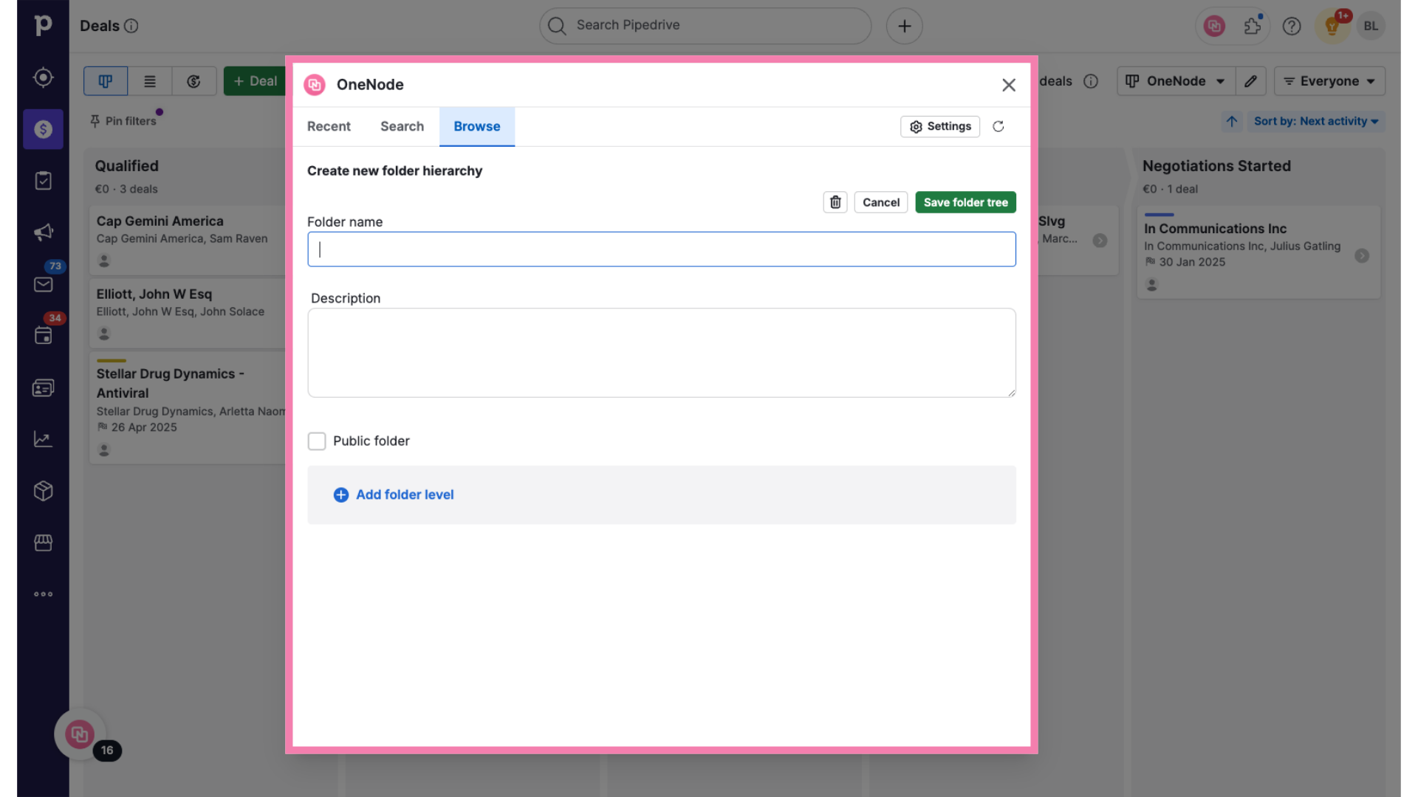Click the quick add plus button

coord(904,26)
